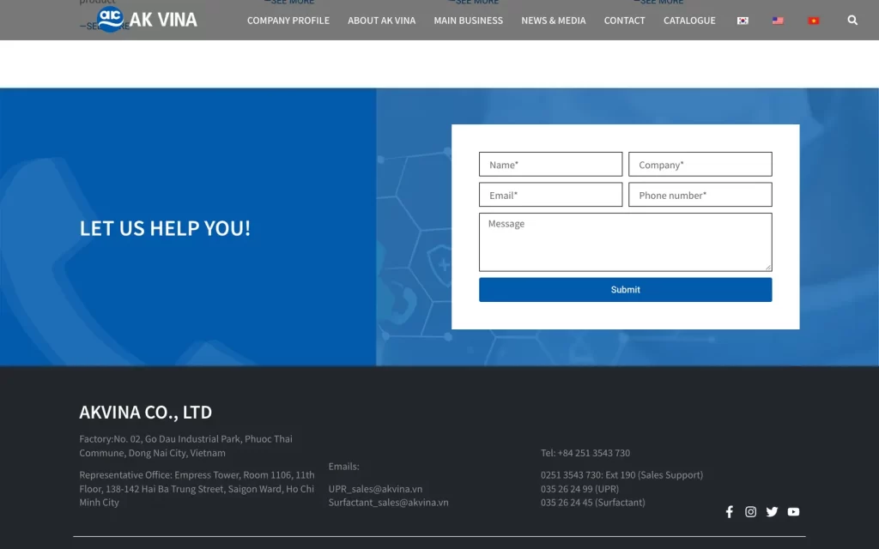Select the 035 26 24 99 (UPR) number
Viewport: 879px width, 549px height.
point(579,488)
